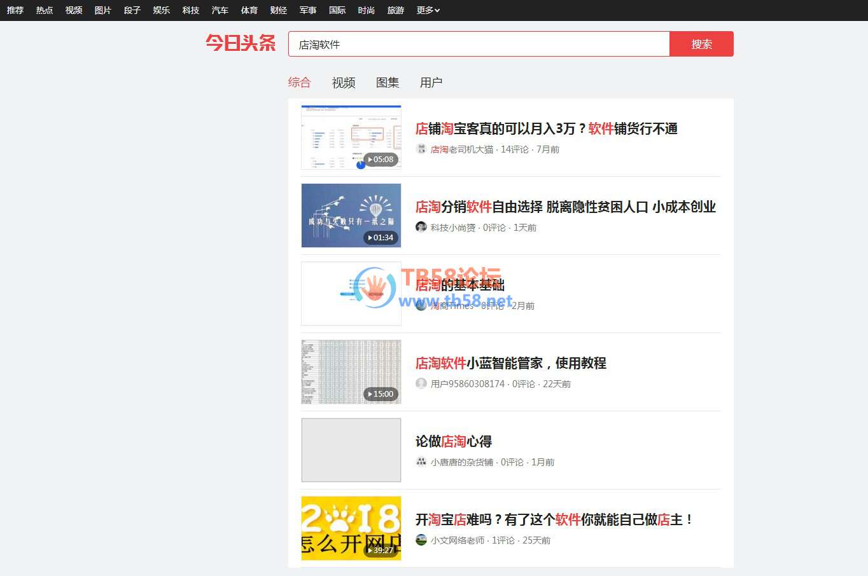Image resolution: width=868 pixels, height=576 pixels.
Task: Click the 小唐唐的杂货铺 author avatar
Action: pos(421,462)
